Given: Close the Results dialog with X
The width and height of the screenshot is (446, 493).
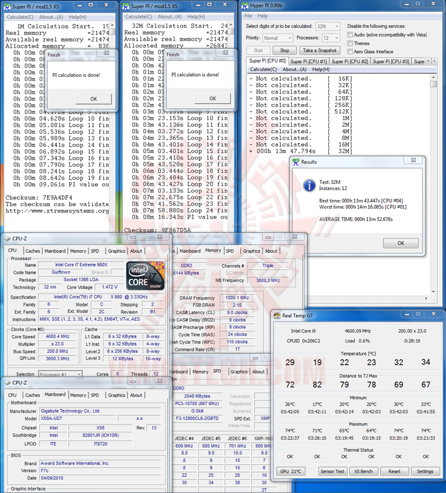Looking at the screenshot, I should click(413, 160).
